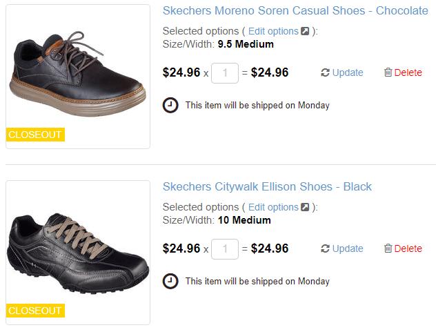This screenshot has width=436, height=332.
Task: Click the trash icon for Citywalk Ellison shoes
Action: 388,248
